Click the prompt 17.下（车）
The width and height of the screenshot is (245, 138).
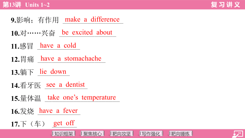click(x=28, y=124)
